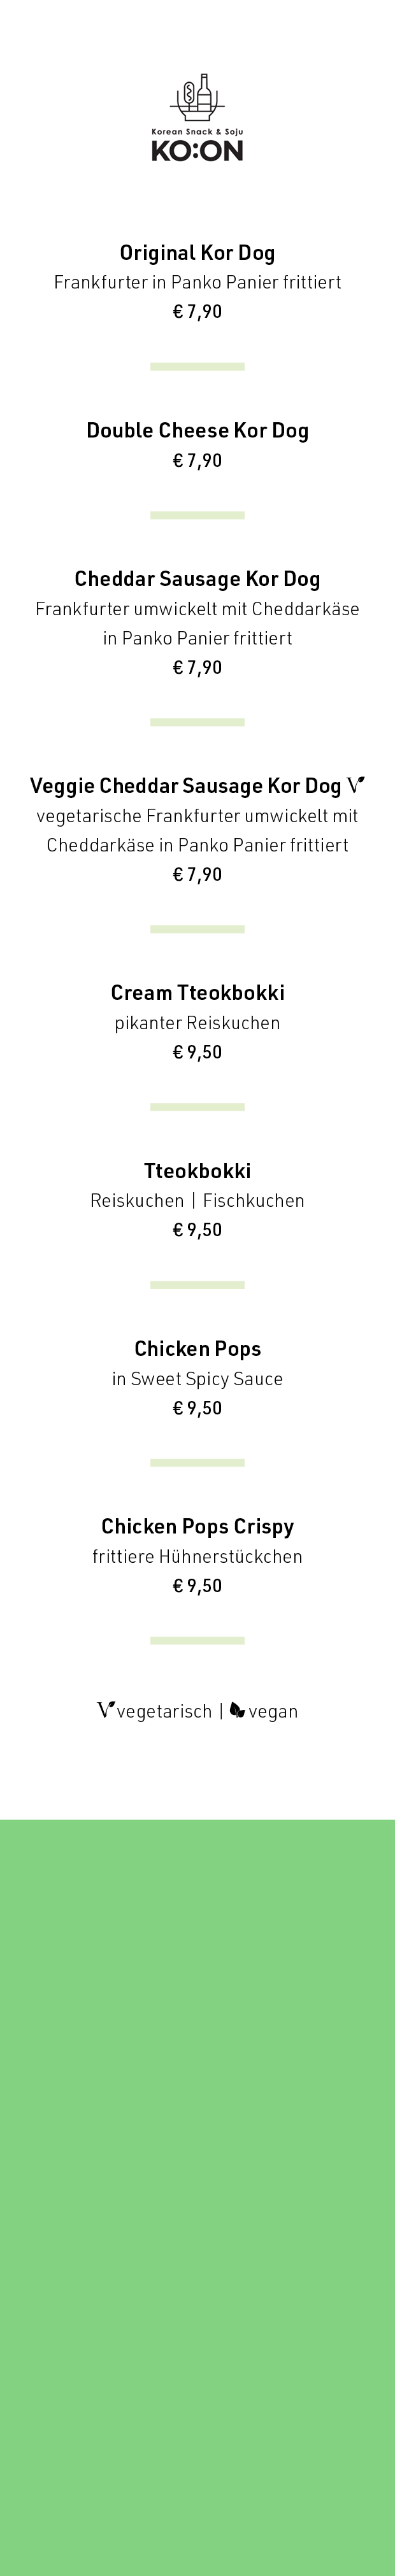395x2576 pixels.
Task: Click the € 9,50 price under Cream Tteokbokki
Action: 197,1052
